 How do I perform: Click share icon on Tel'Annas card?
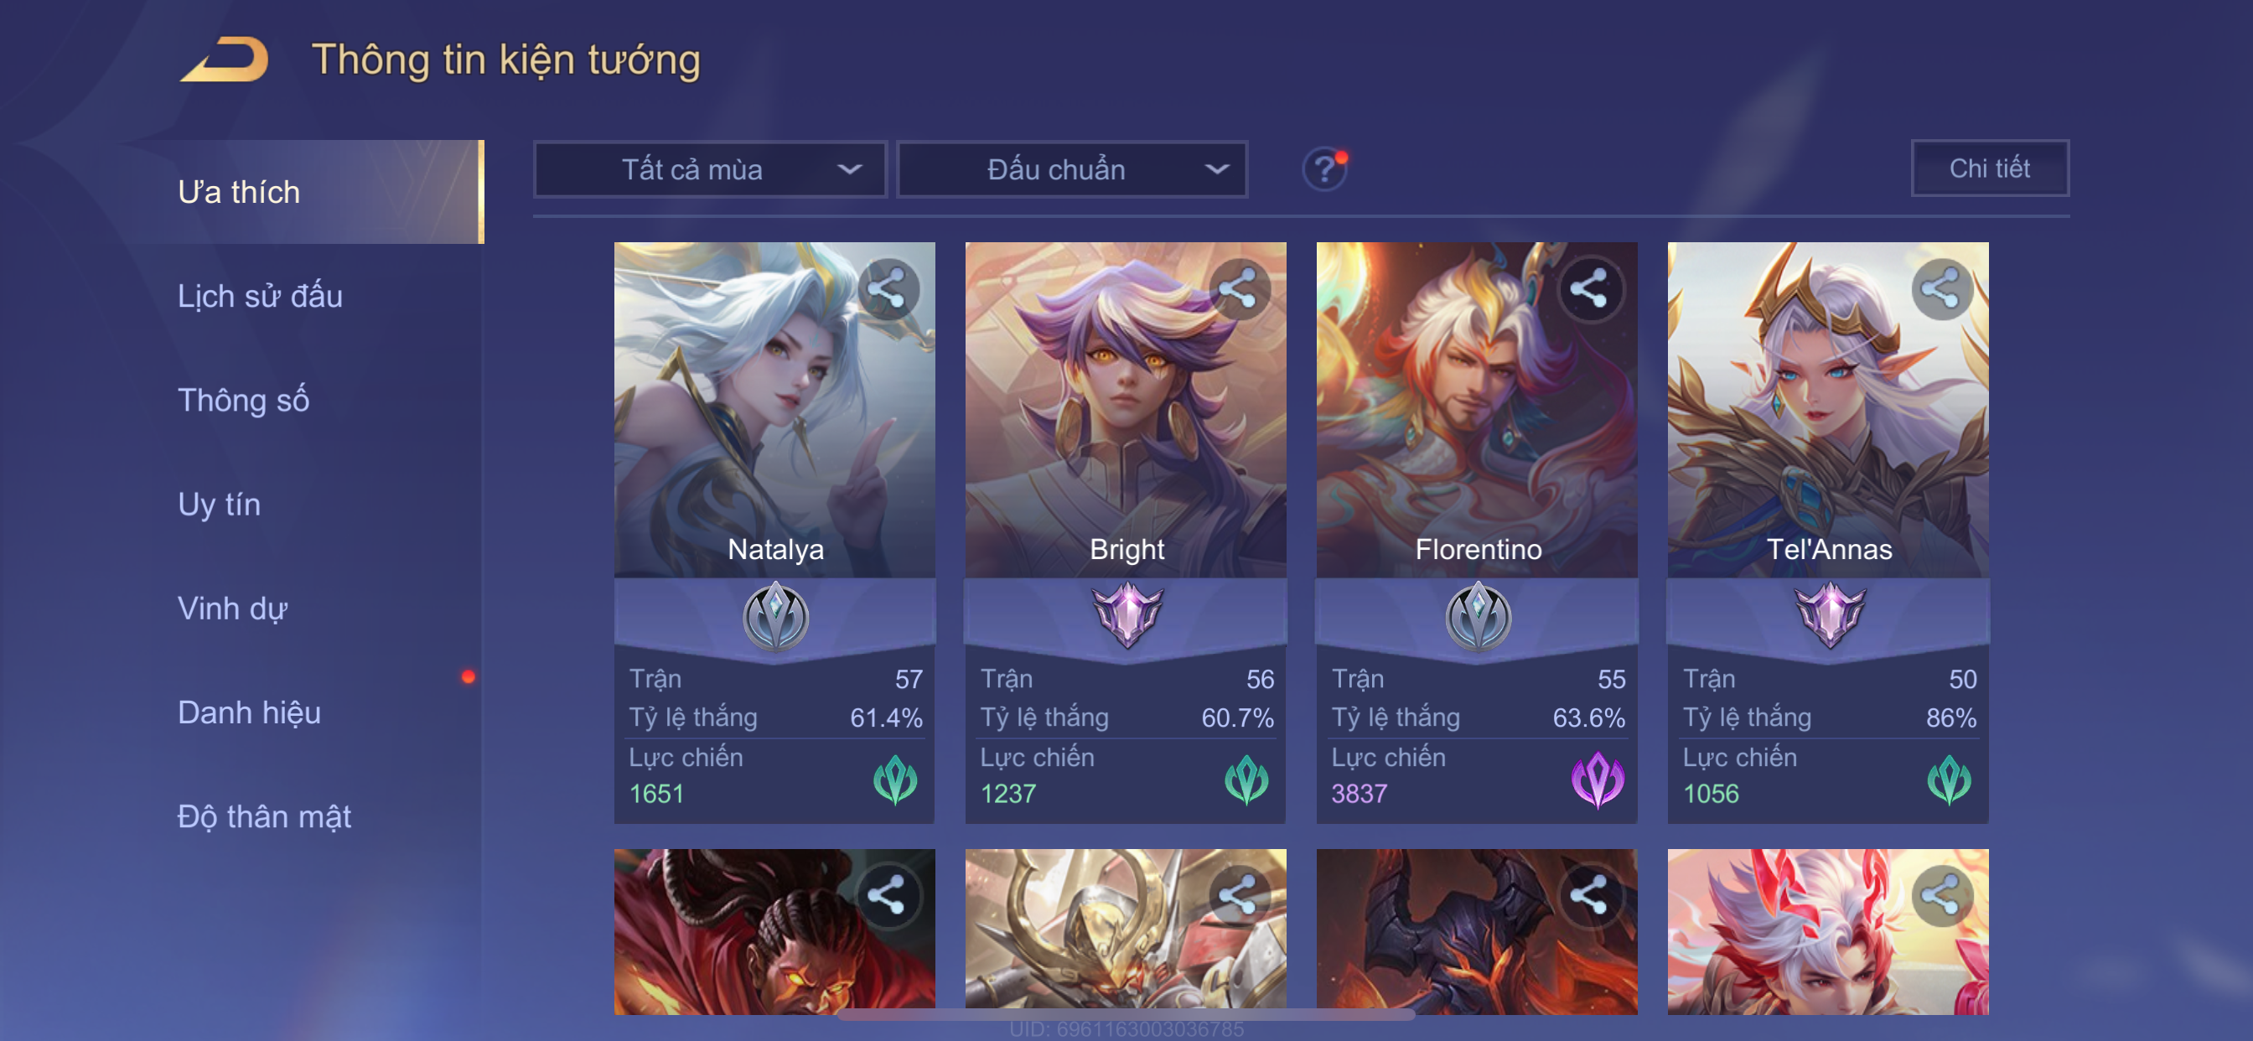click(1940, 288)
